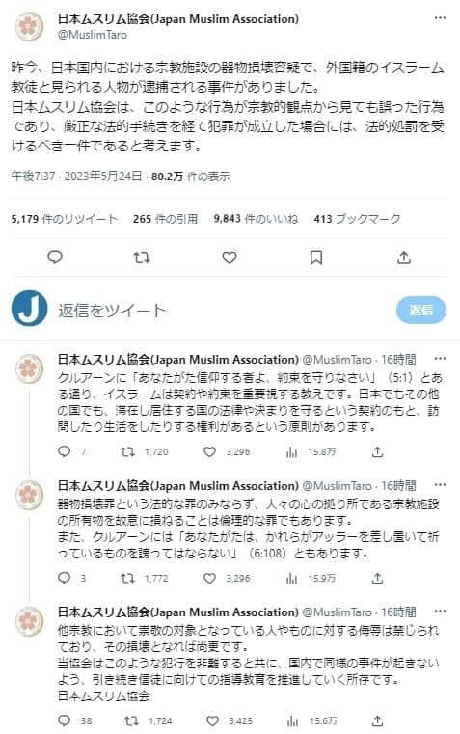Open the 265 件の引用 quotes list

pyautogui.click(x=165, y=219)
